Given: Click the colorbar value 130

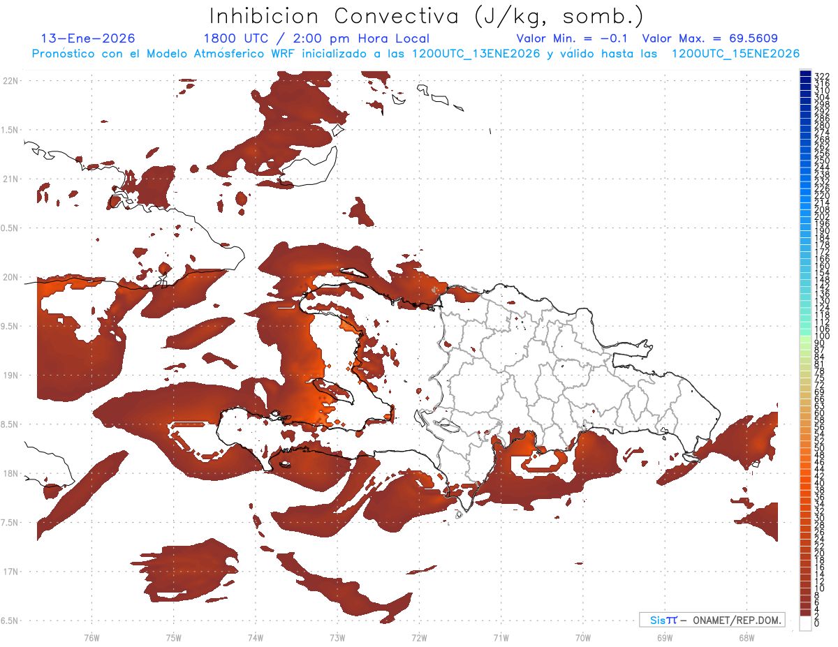Looking at the screenshot, I should click(x=821, y=301).
